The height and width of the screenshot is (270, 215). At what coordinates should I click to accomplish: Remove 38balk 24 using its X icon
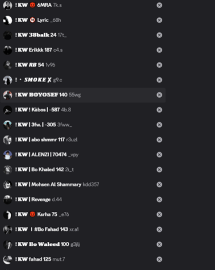pos(159,35)
